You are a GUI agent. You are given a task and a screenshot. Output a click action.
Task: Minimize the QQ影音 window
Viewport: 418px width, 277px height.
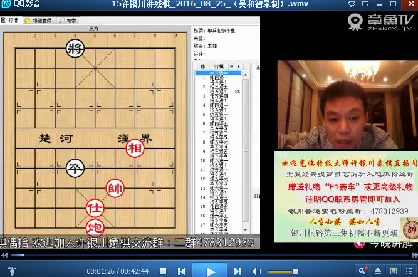pos(379,4)
